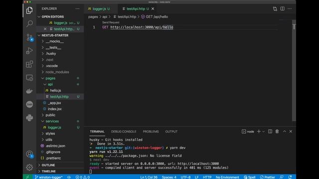This screenshot has width=319, height=179.
Task: Open index.jsx in the file tree
Action: tap(54, 109)
